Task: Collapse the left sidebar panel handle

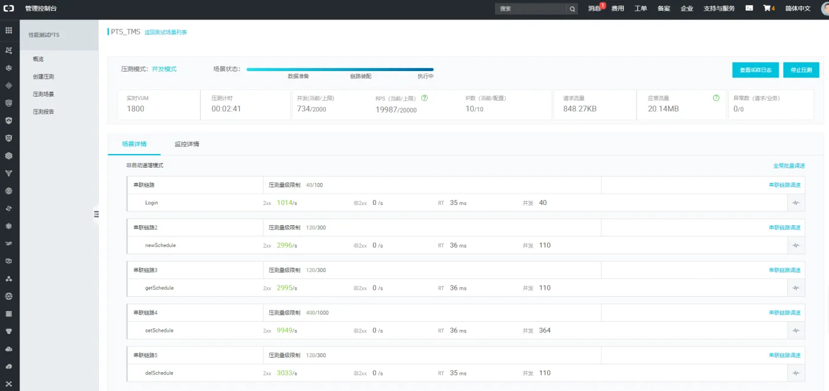Action: click(97, 214)
